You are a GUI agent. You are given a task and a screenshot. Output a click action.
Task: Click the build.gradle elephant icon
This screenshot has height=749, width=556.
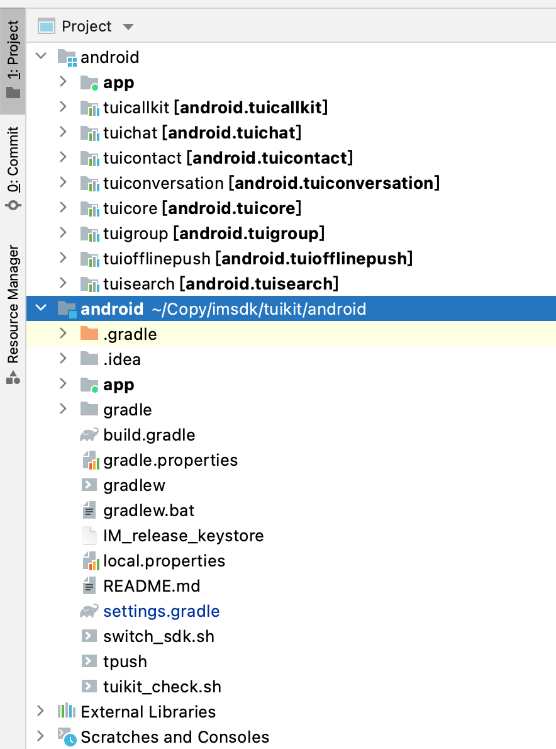tap(89, 435)
